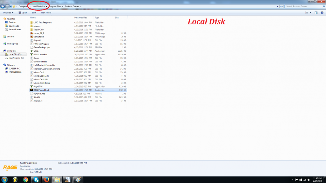Select the Social Club folder icon

coord(32,30)
